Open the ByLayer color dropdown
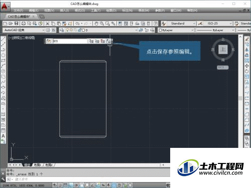 point(192,30)
